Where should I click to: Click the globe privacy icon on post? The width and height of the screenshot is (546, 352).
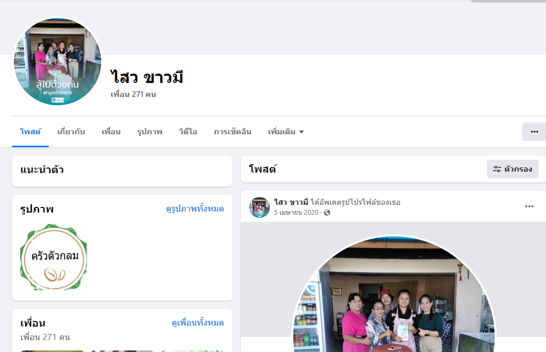pos(327,213)
